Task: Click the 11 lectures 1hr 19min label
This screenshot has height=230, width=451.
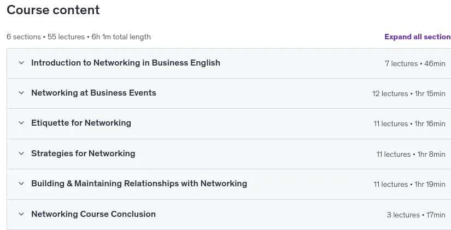Action: 409,184
